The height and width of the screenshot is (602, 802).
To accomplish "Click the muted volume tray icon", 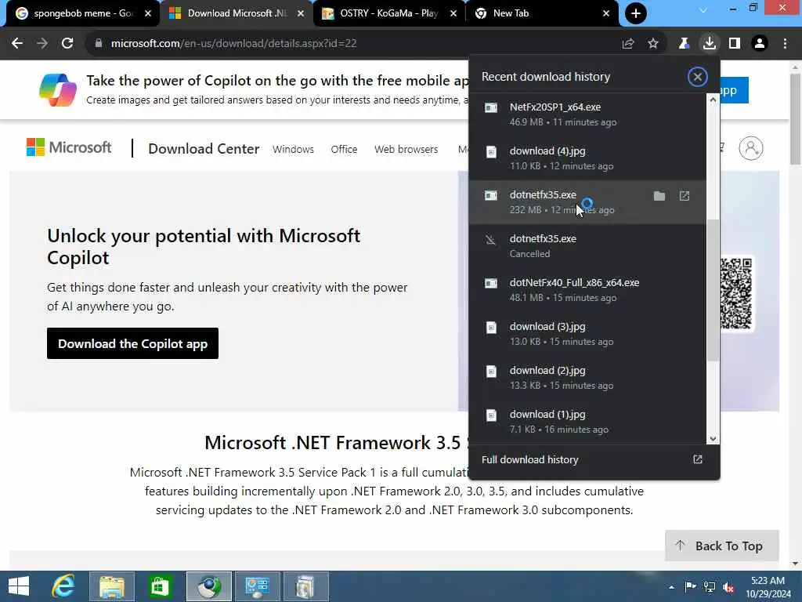I will pos(729,586).
